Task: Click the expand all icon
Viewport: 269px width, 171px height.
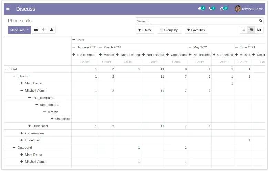Action: click(44, 30)
